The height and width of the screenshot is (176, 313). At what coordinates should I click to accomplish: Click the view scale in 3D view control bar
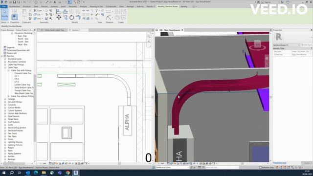coord(161,163)
